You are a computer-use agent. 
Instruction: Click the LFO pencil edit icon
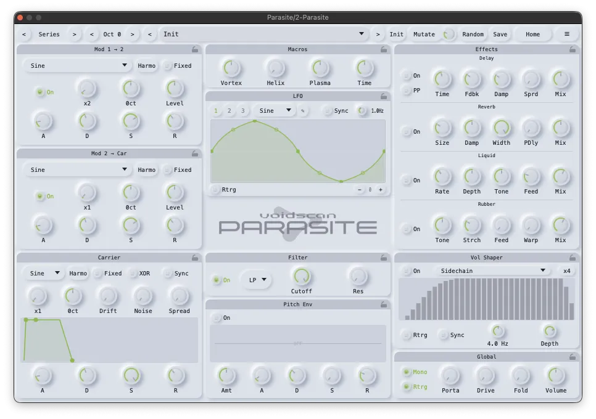point(302,111)
